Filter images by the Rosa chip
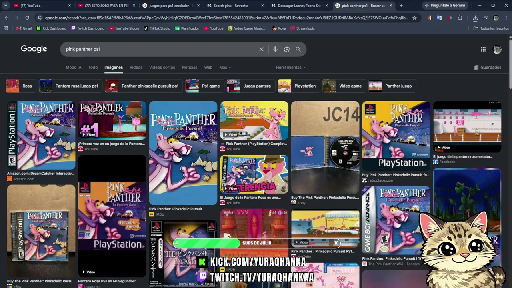 coord(20,86)
